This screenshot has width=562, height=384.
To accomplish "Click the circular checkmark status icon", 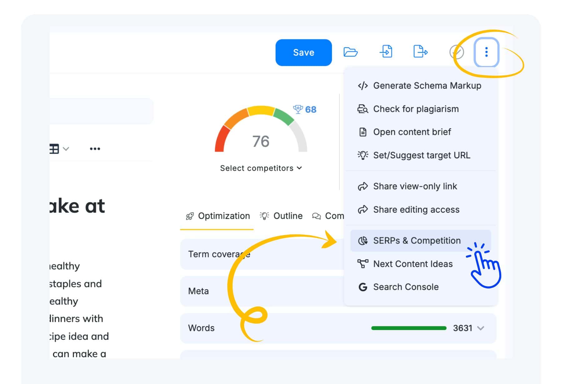I will (456, 52).
